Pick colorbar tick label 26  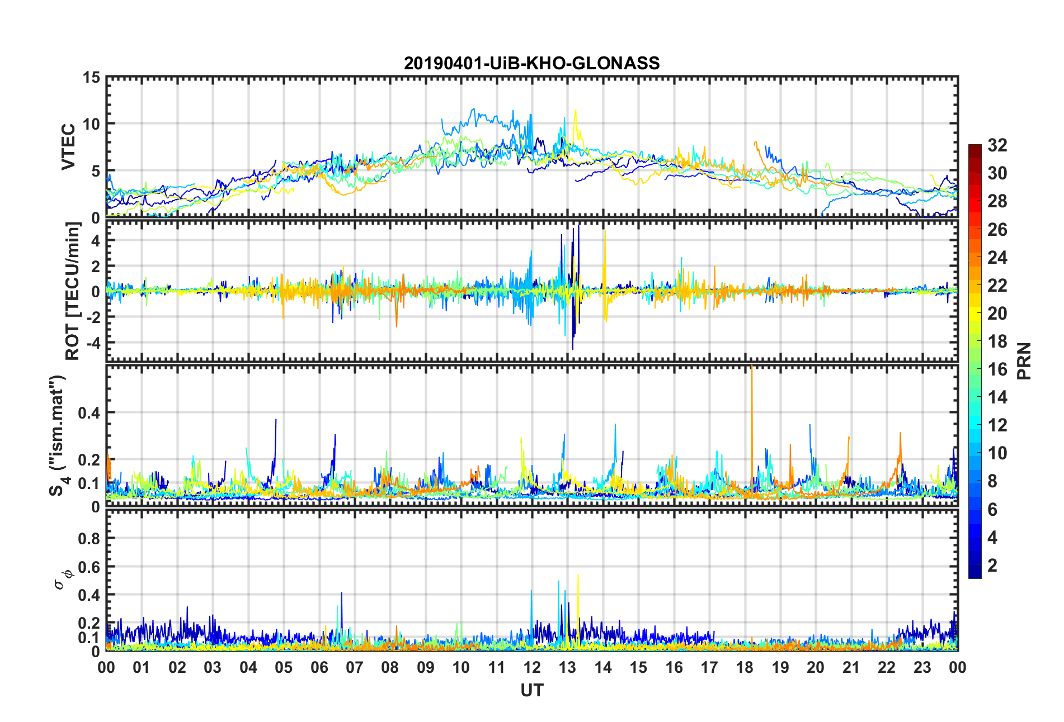pyautogui.click(x=997, y=229)
